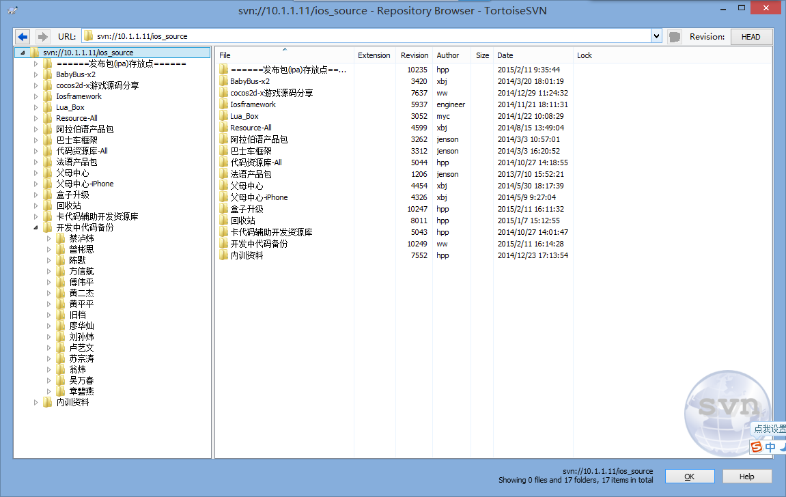Screen dimensions: 786x497
Task: Click the 点我设置 popup label
Action: point(770,429)
